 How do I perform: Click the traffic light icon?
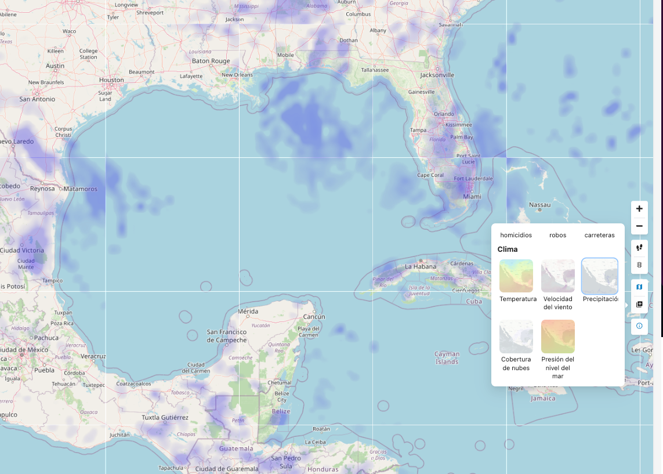639,265
